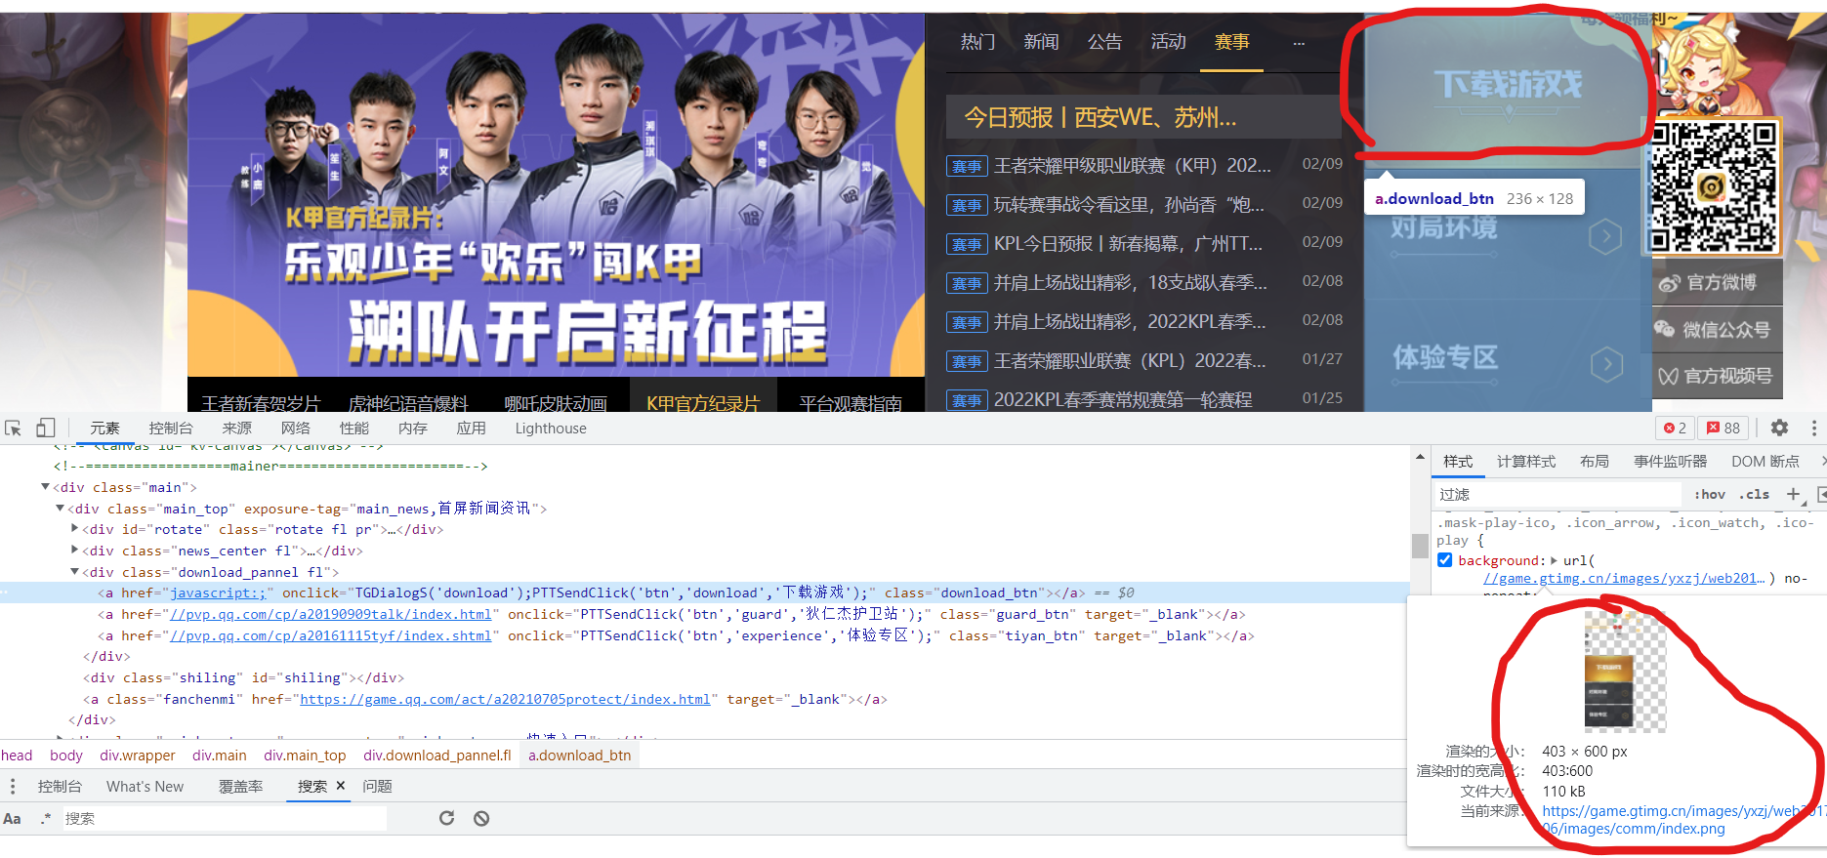Expand the div class news_center node

point(75,550)
